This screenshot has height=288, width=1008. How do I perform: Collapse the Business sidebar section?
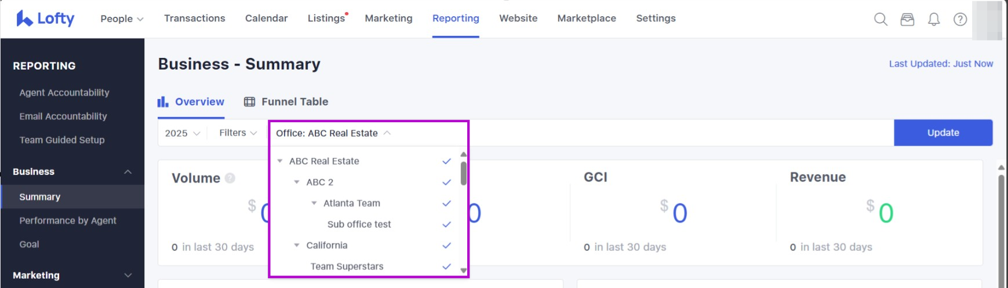[128, 172]
